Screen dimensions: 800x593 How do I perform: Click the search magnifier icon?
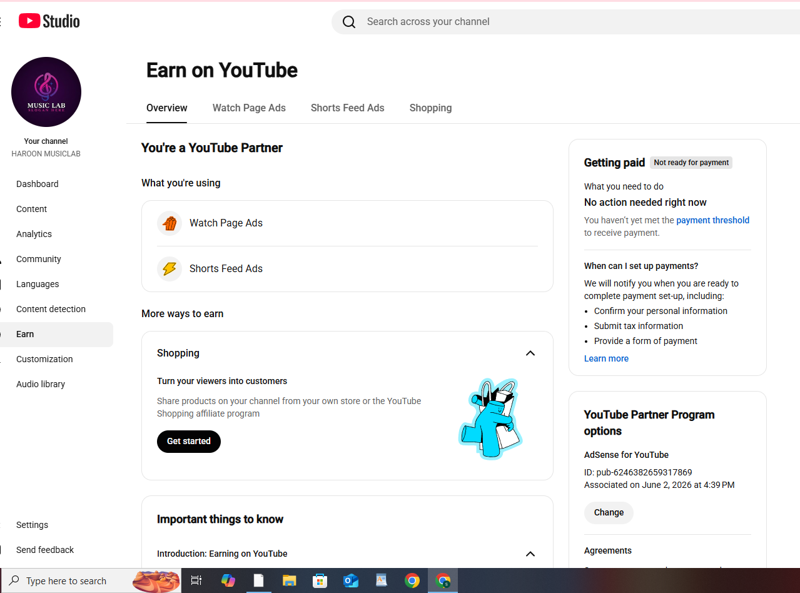coord(349,22)
